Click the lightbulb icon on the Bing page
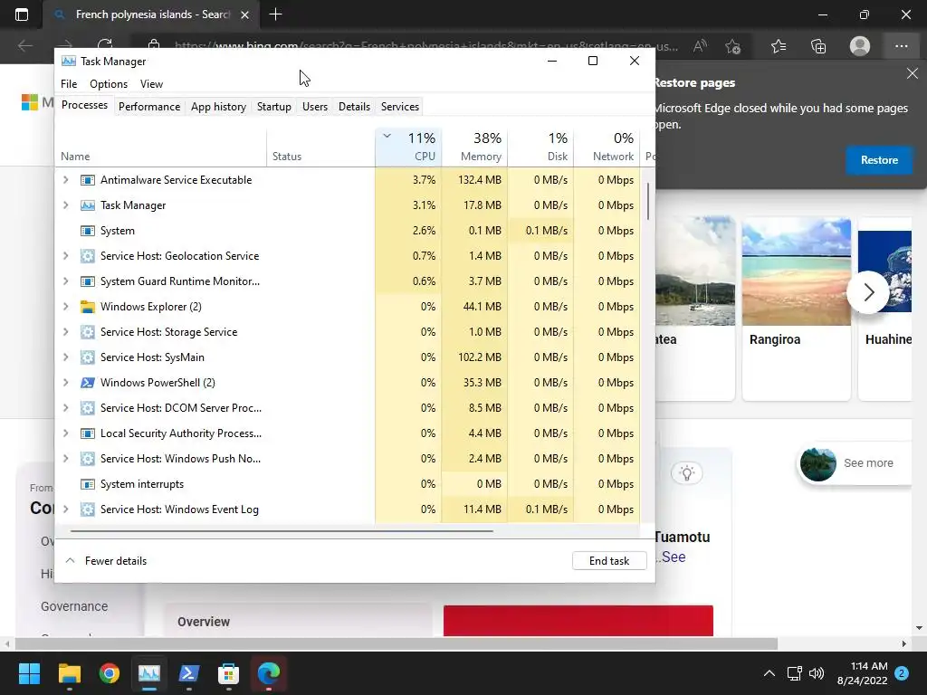Viewport: 927px width, 695px height. pos(687,472)
